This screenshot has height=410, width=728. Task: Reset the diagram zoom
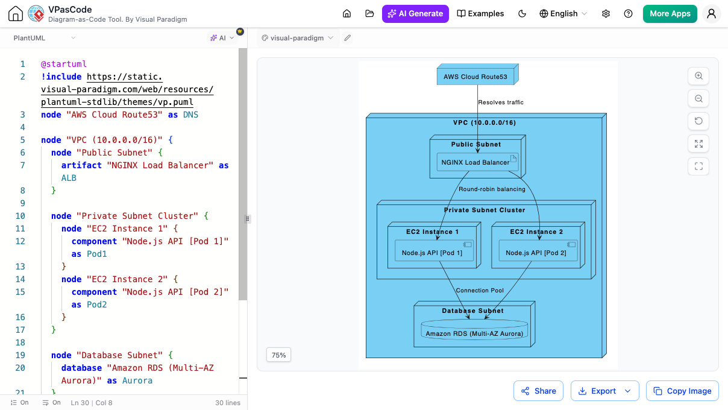click(x=698, y=121)
